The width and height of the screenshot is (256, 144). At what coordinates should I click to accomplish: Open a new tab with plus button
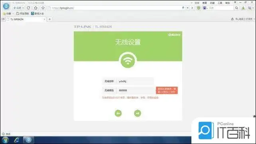point(49,19)
